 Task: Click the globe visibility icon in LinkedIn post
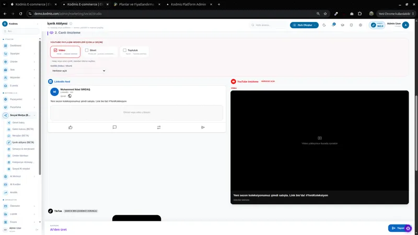(x=69, y=96)
